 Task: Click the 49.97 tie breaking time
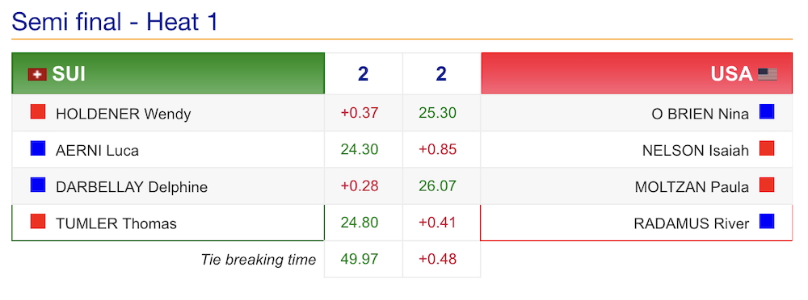(x=360, y=259)
